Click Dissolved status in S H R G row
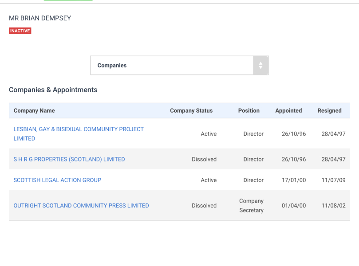This screenshot has height=266, width=359. [x=204, y=159]
